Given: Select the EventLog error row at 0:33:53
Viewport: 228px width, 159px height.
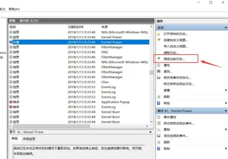Looking at the screenshot, I should pyautogui.click(x=79, y=107).
